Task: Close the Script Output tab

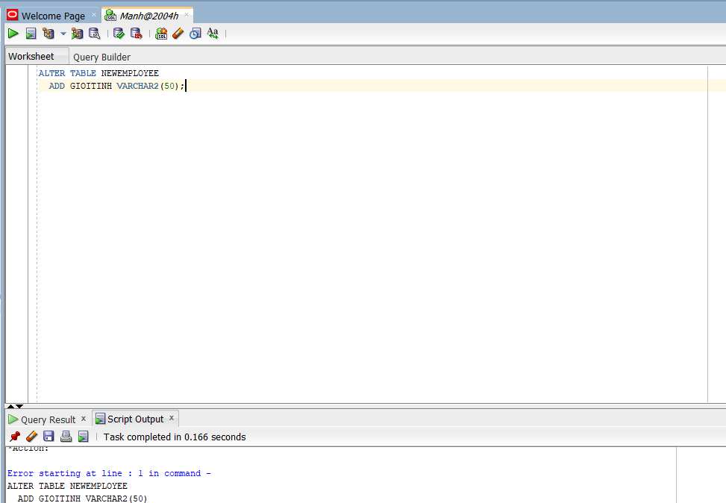Action: pos(171,419)
